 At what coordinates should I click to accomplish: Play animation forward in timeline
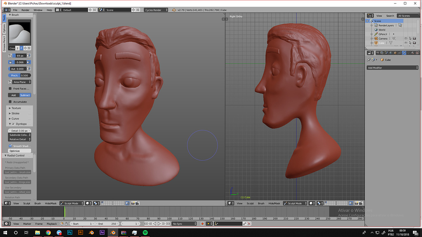(159, 223)
